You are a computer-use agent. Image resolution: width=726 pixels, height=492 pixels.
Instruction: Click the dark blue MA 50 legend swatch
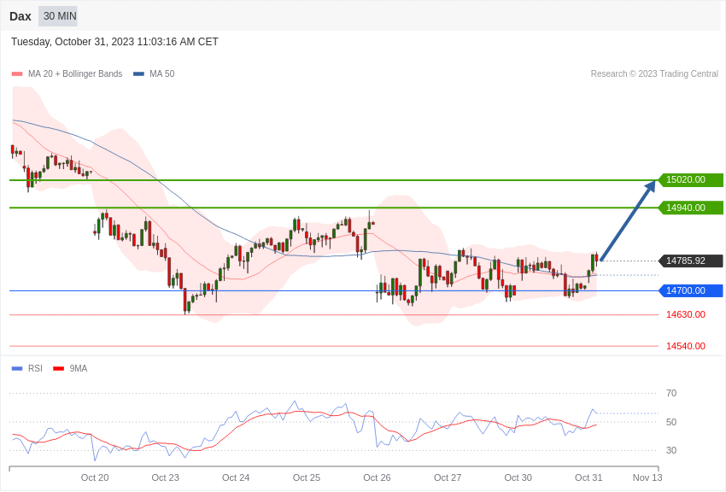(139, 73)
